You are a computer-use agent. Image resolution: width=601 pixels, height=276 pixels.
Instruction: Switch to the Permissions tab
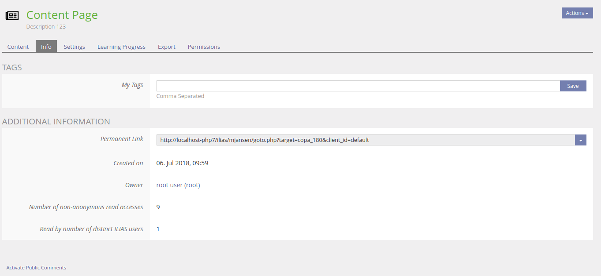tap(204, 47)
